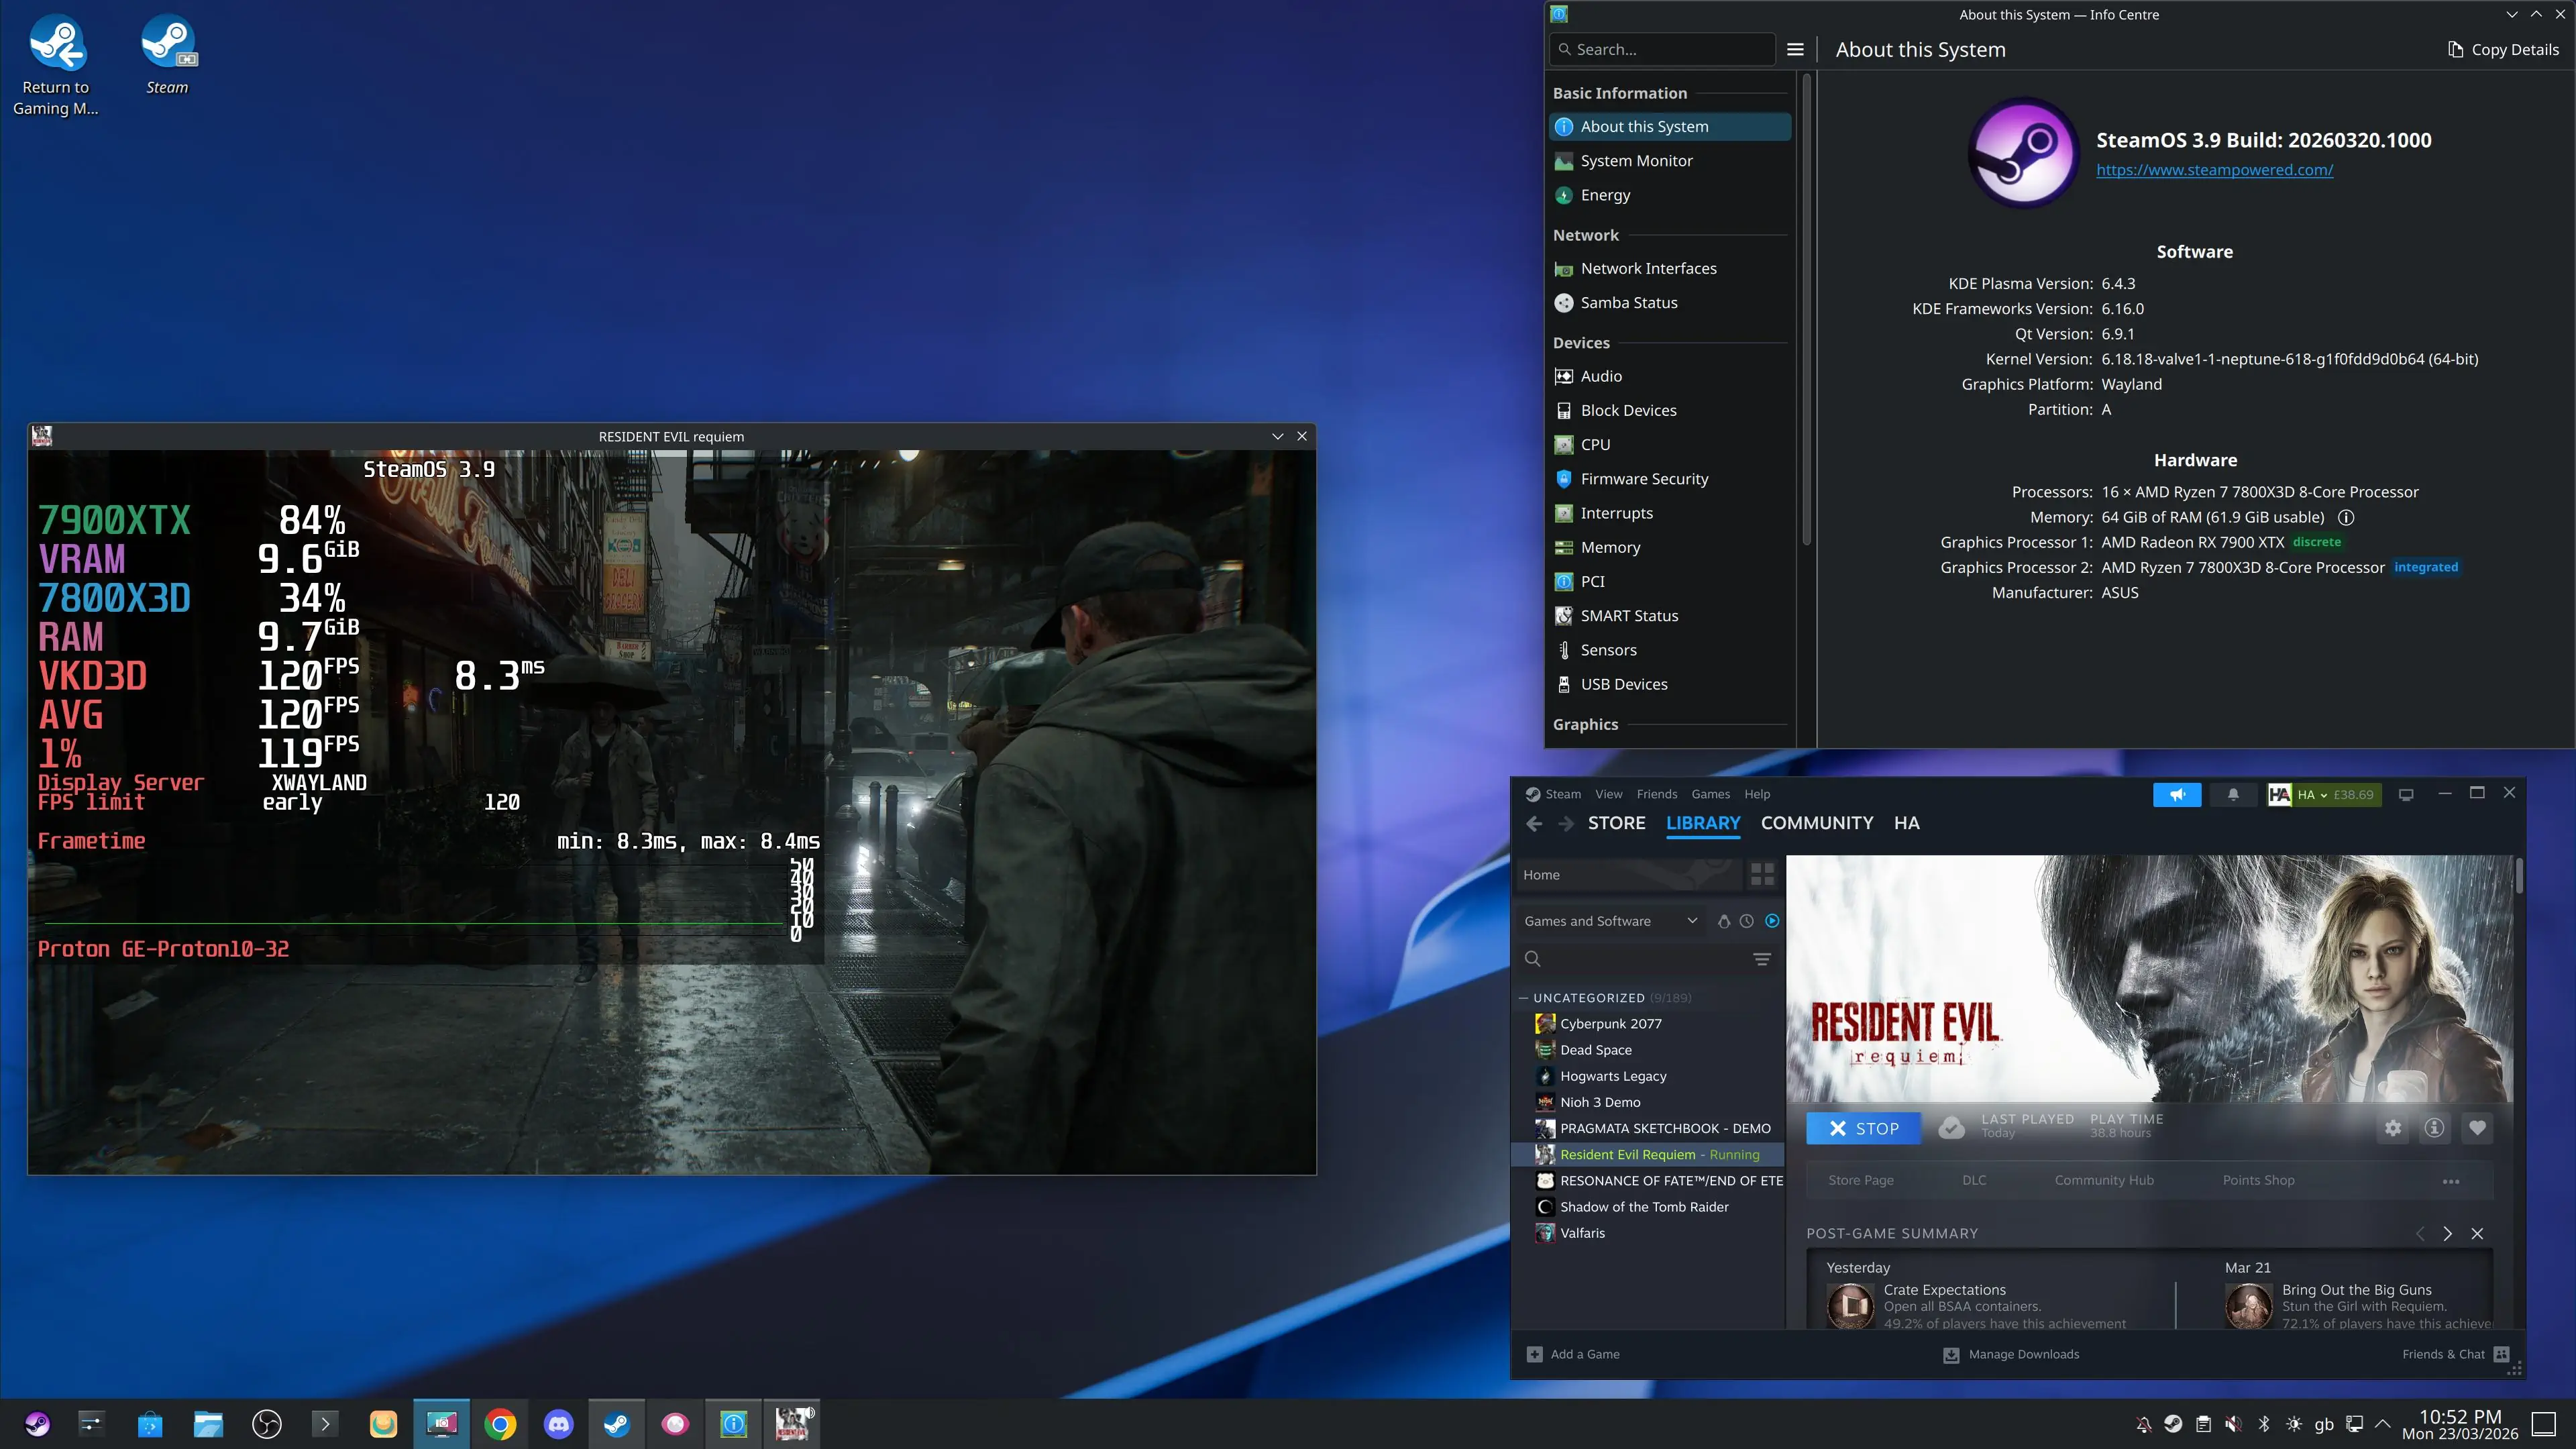Toggle sort by recent activity clock
This screenshot has height=1449, width=2576.
(1747, 921)
